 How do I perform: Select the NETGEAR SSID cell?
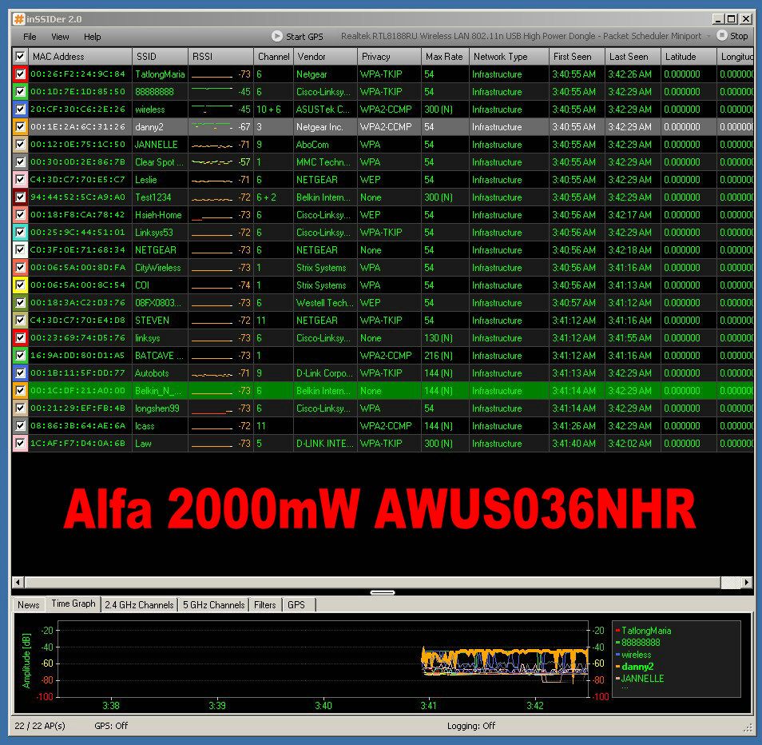pyautogui.click(x=160, y=250)
